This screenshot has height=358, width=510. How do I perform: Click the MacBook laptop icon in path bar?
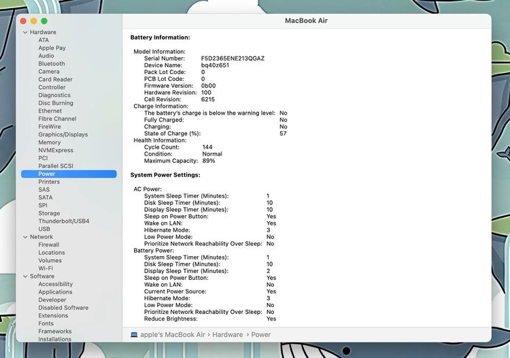pos(134,335)
